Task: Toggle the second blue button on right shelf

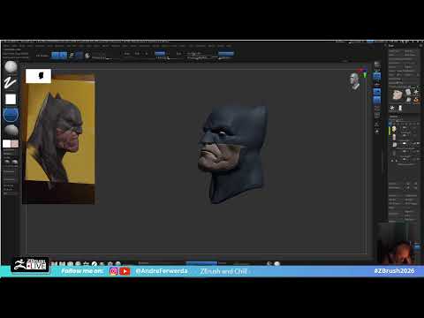Action: point(377,92)
